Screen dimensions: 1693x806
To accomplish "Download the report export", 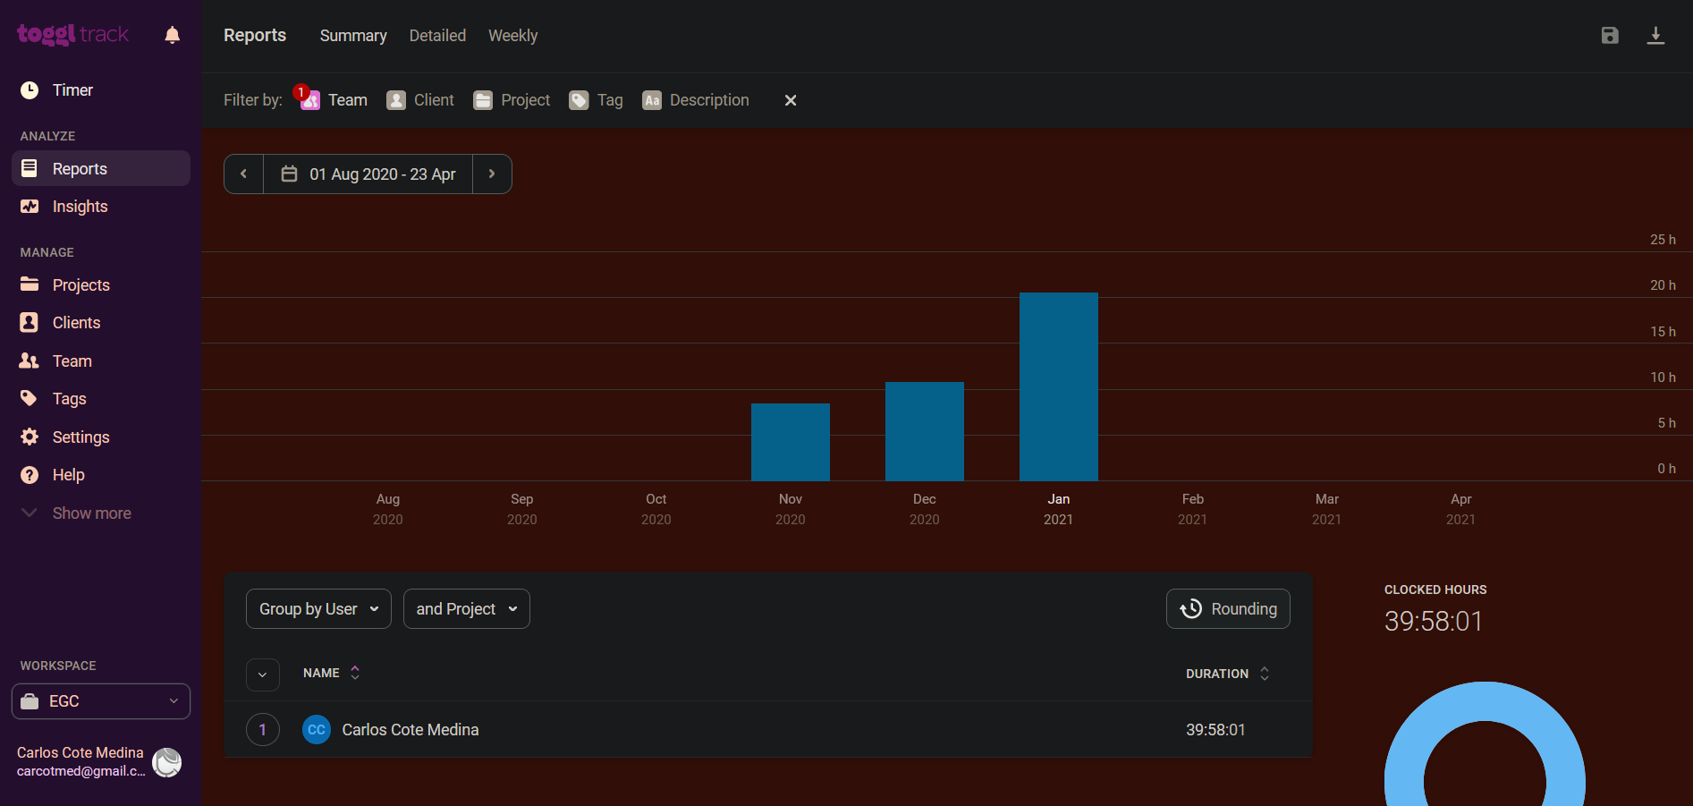I will [1655, 35].
